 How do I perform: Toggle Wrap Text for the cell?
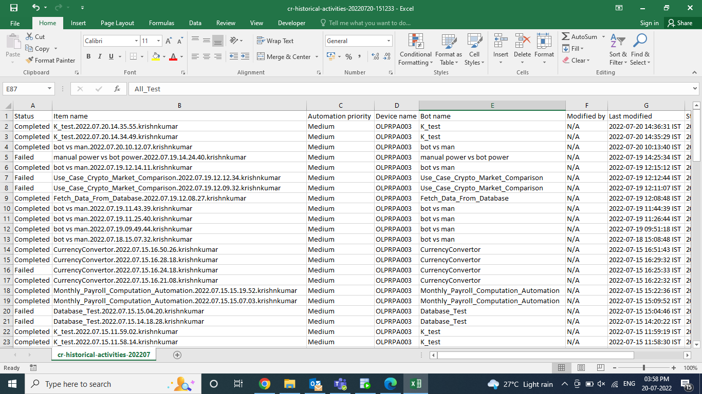(275, 41)
